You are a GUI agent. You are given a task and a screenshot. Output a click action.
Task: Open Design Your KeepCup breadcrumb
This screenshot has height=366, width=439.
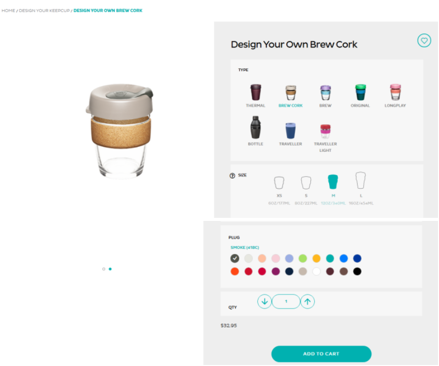pos(44,11)
